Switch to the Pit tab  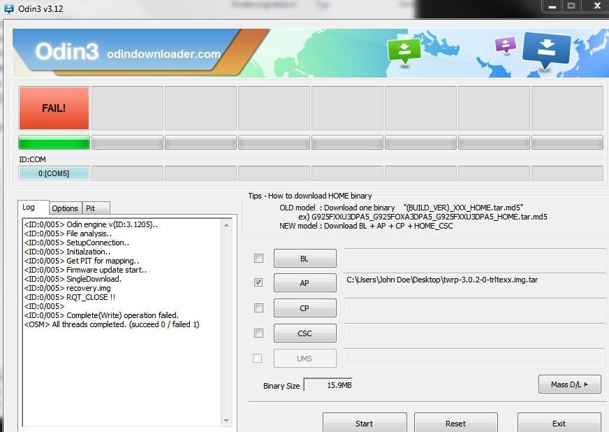point(96,208)
